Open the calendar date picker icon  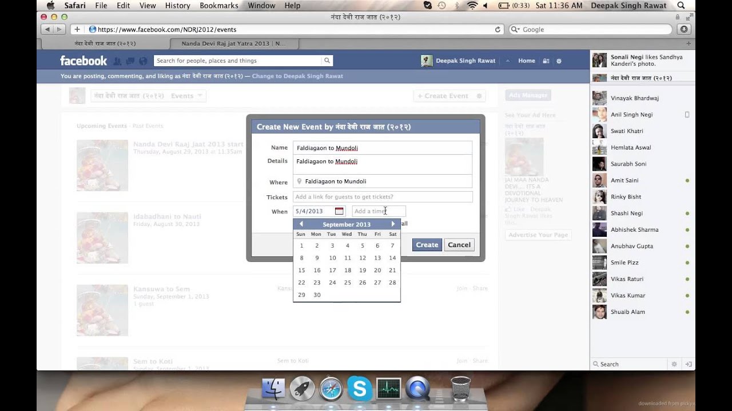tap(339, 211)
